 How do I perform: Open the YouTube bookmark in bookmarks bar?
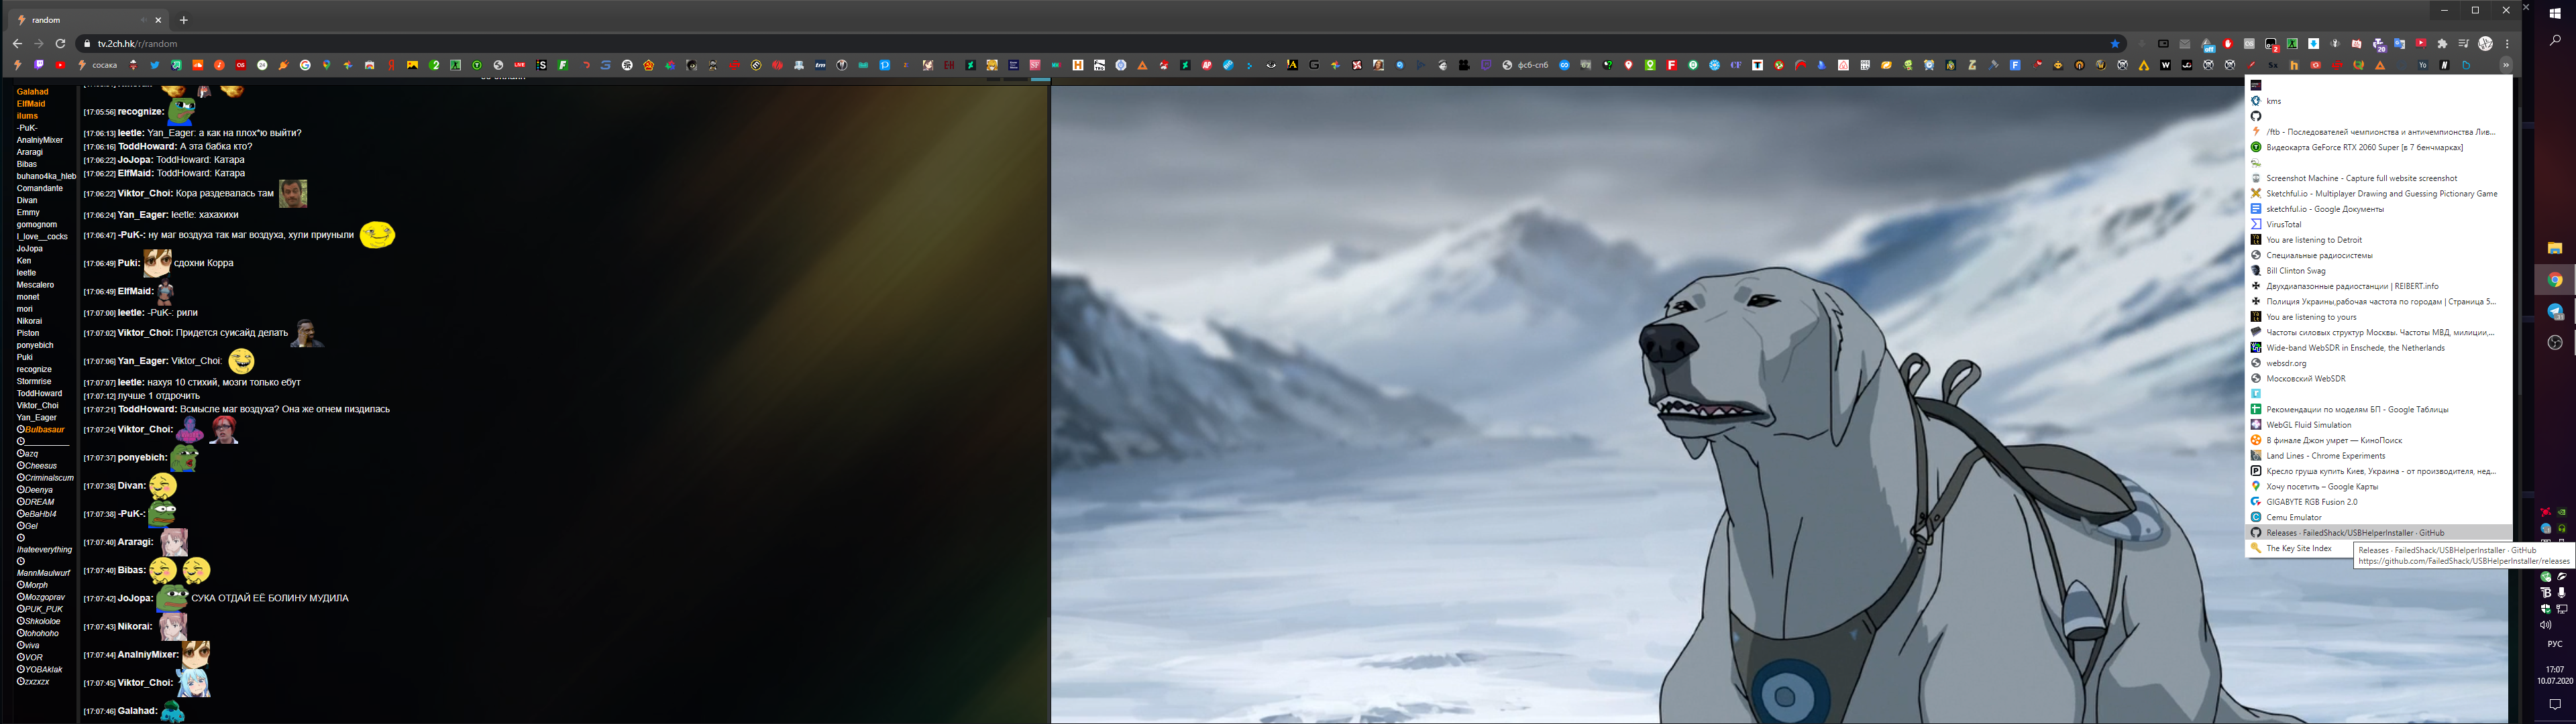[60, 65]
